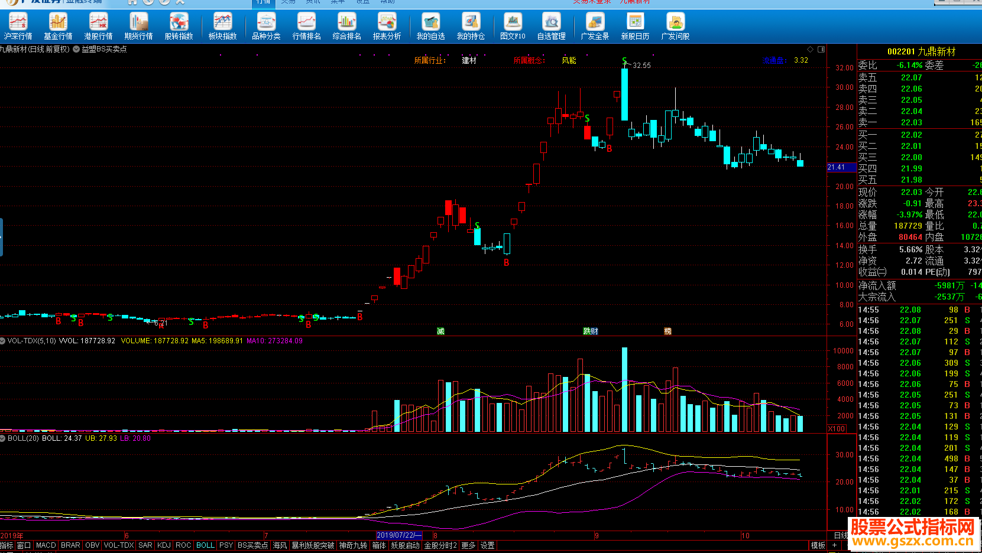The image size is (982, 553).
Task: Open 我的自选 watchlist
Action: 430,27
